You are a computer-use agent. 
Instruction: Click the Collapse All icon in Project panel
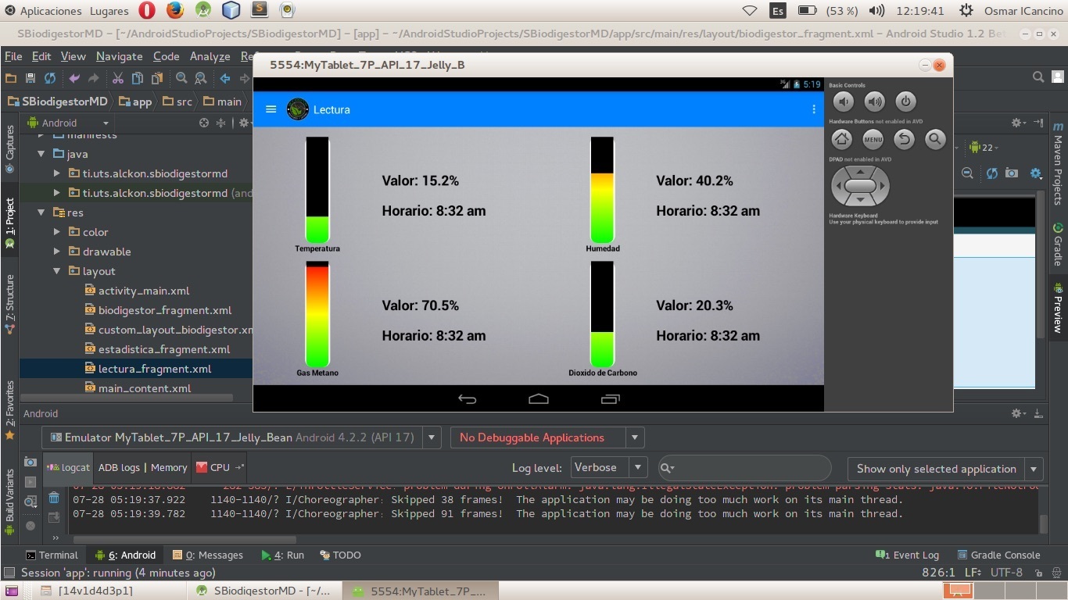221,123
